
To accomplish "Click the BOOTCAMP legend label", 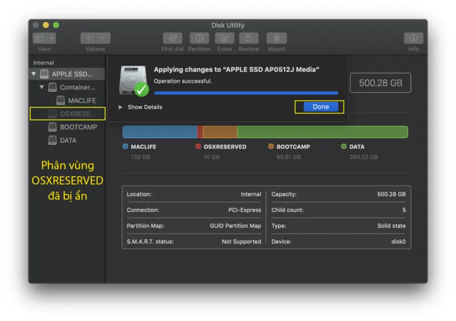I will (x=293, y=147).
